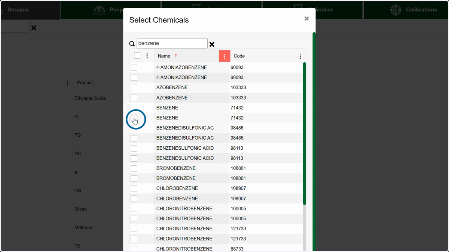Select the Ethylene Oxide product row
This screenshot has height=252, width=449.
click(x=90, y=99)
